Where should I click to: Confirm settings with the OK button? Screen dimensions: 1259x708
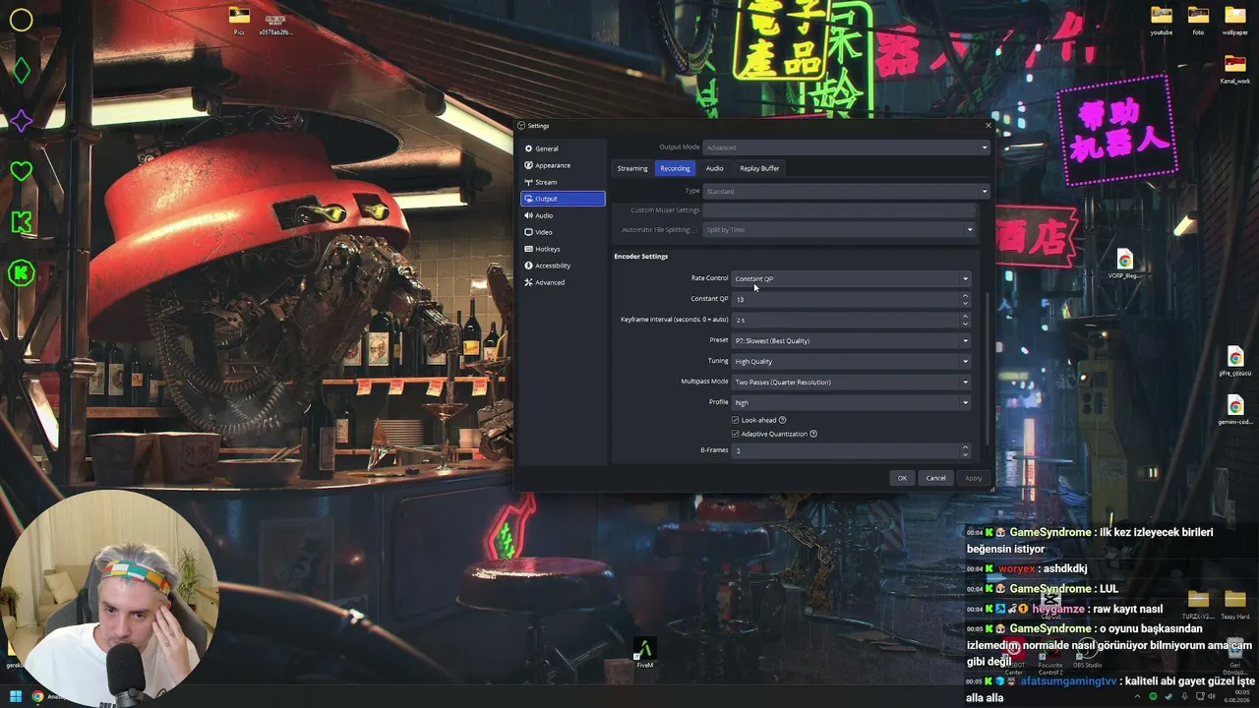902,478
